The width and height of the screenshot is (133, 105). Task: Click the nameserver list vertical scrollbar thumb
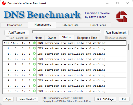point(128,47)
